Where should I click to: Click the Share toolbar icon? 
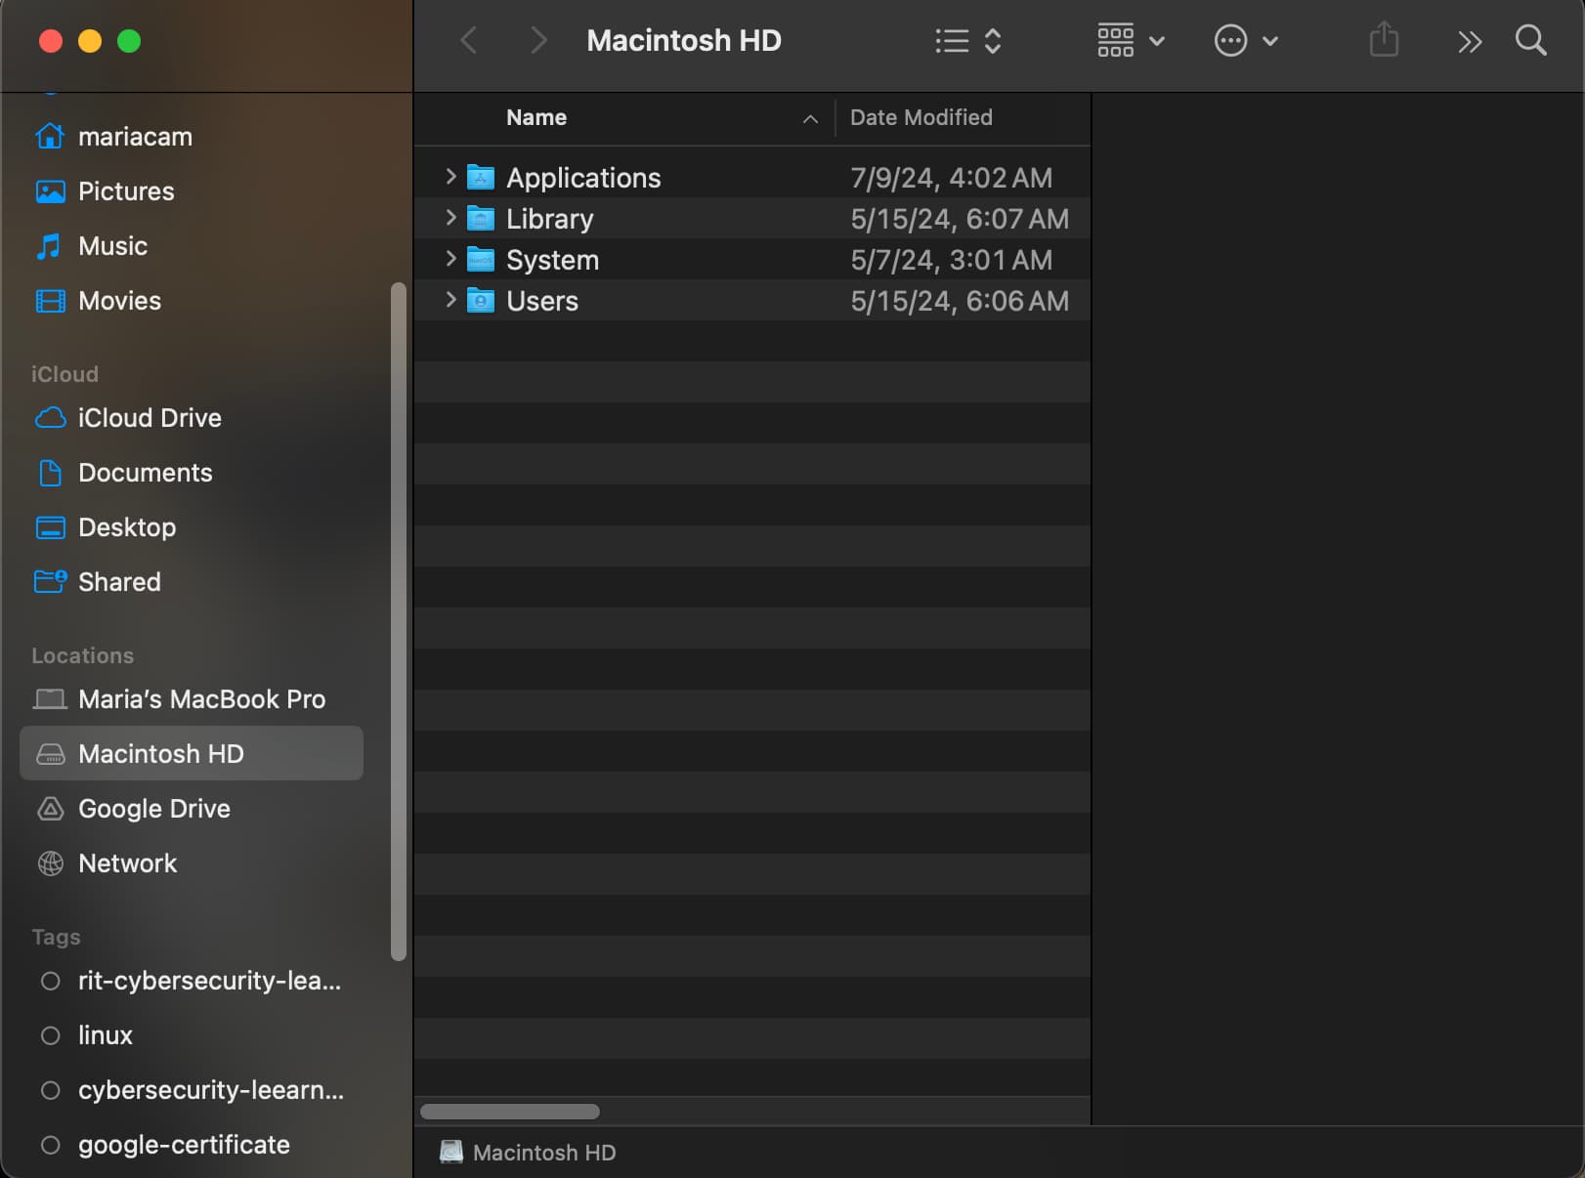pos(1384,41)
